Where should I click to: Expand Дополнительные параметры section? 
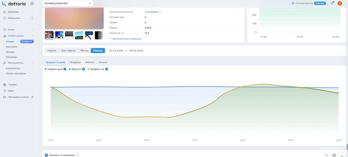[x=125, y=39]
